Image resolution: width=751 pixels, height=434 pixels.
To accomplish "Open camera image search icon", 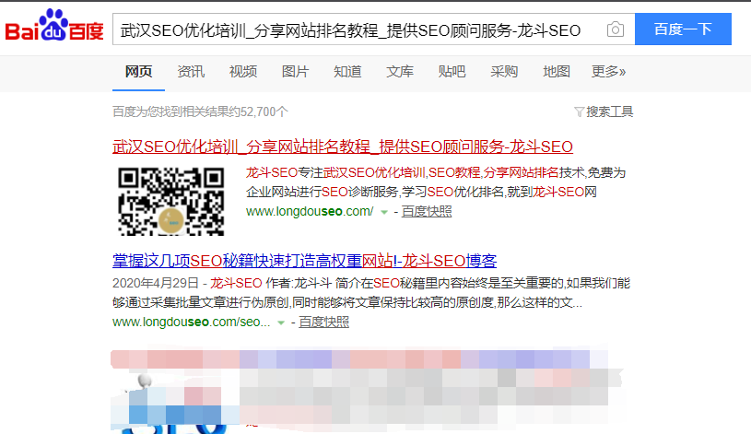I will pos(616,29).
